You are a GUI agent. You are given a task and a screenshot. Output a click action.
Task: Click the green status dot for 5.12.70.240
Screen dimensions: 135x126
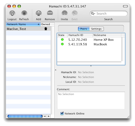click(62, 39)
